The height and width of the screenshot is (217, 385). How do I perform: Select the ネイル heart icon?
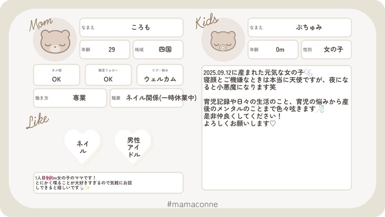[x=82, y=147]
